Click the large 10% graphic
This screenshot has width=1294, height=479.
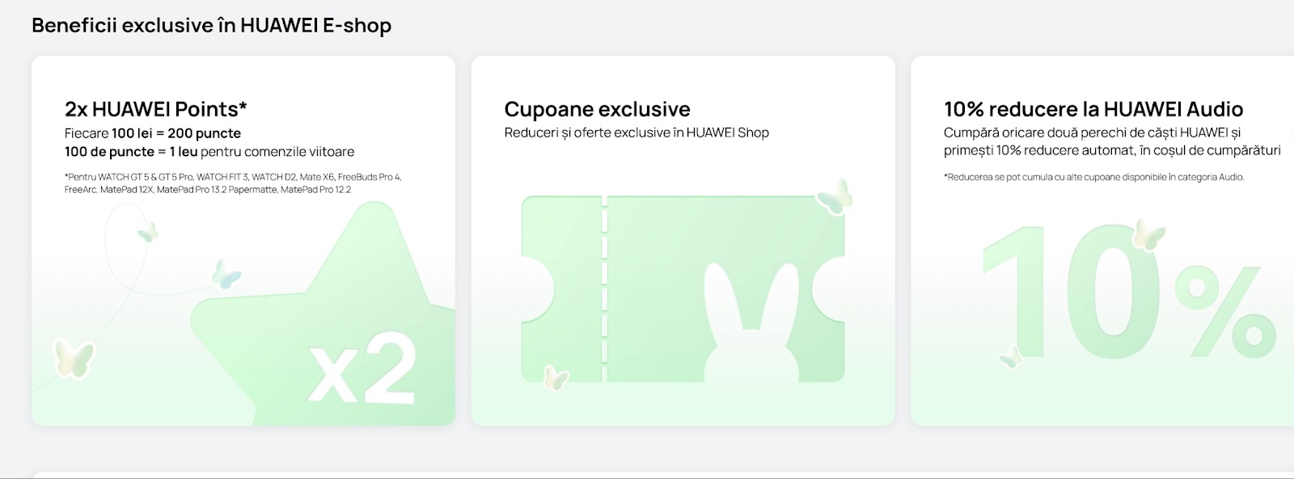[1128, 293]
